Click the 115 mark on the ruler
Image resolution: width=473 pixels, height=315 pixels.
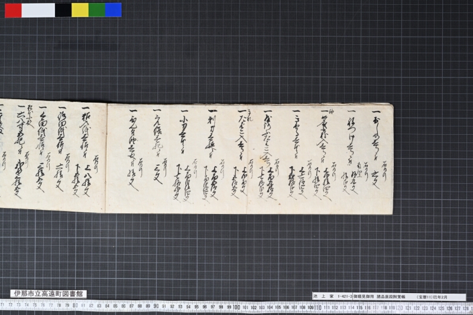pos(359,308)
